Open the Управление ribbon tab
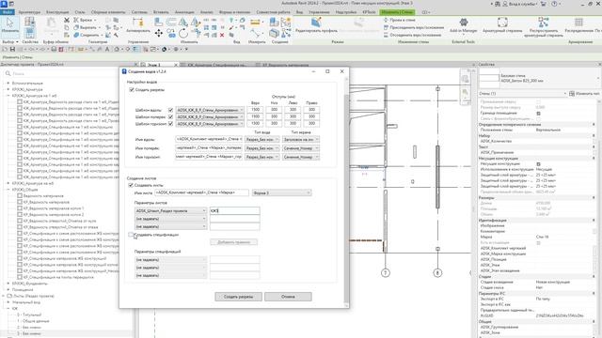602x338 pixels. click(319, 12)
